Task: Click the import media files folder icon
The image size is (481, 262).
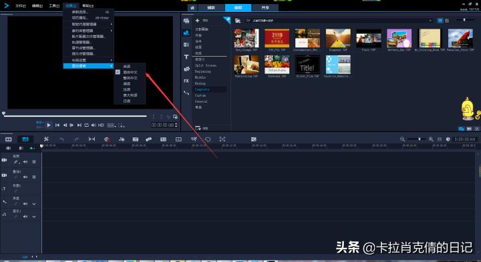Action: coord(237,21)
